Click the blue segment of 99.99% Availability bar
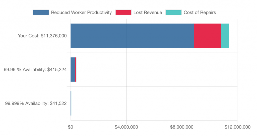The image size is (257, 136). [73, 69]
